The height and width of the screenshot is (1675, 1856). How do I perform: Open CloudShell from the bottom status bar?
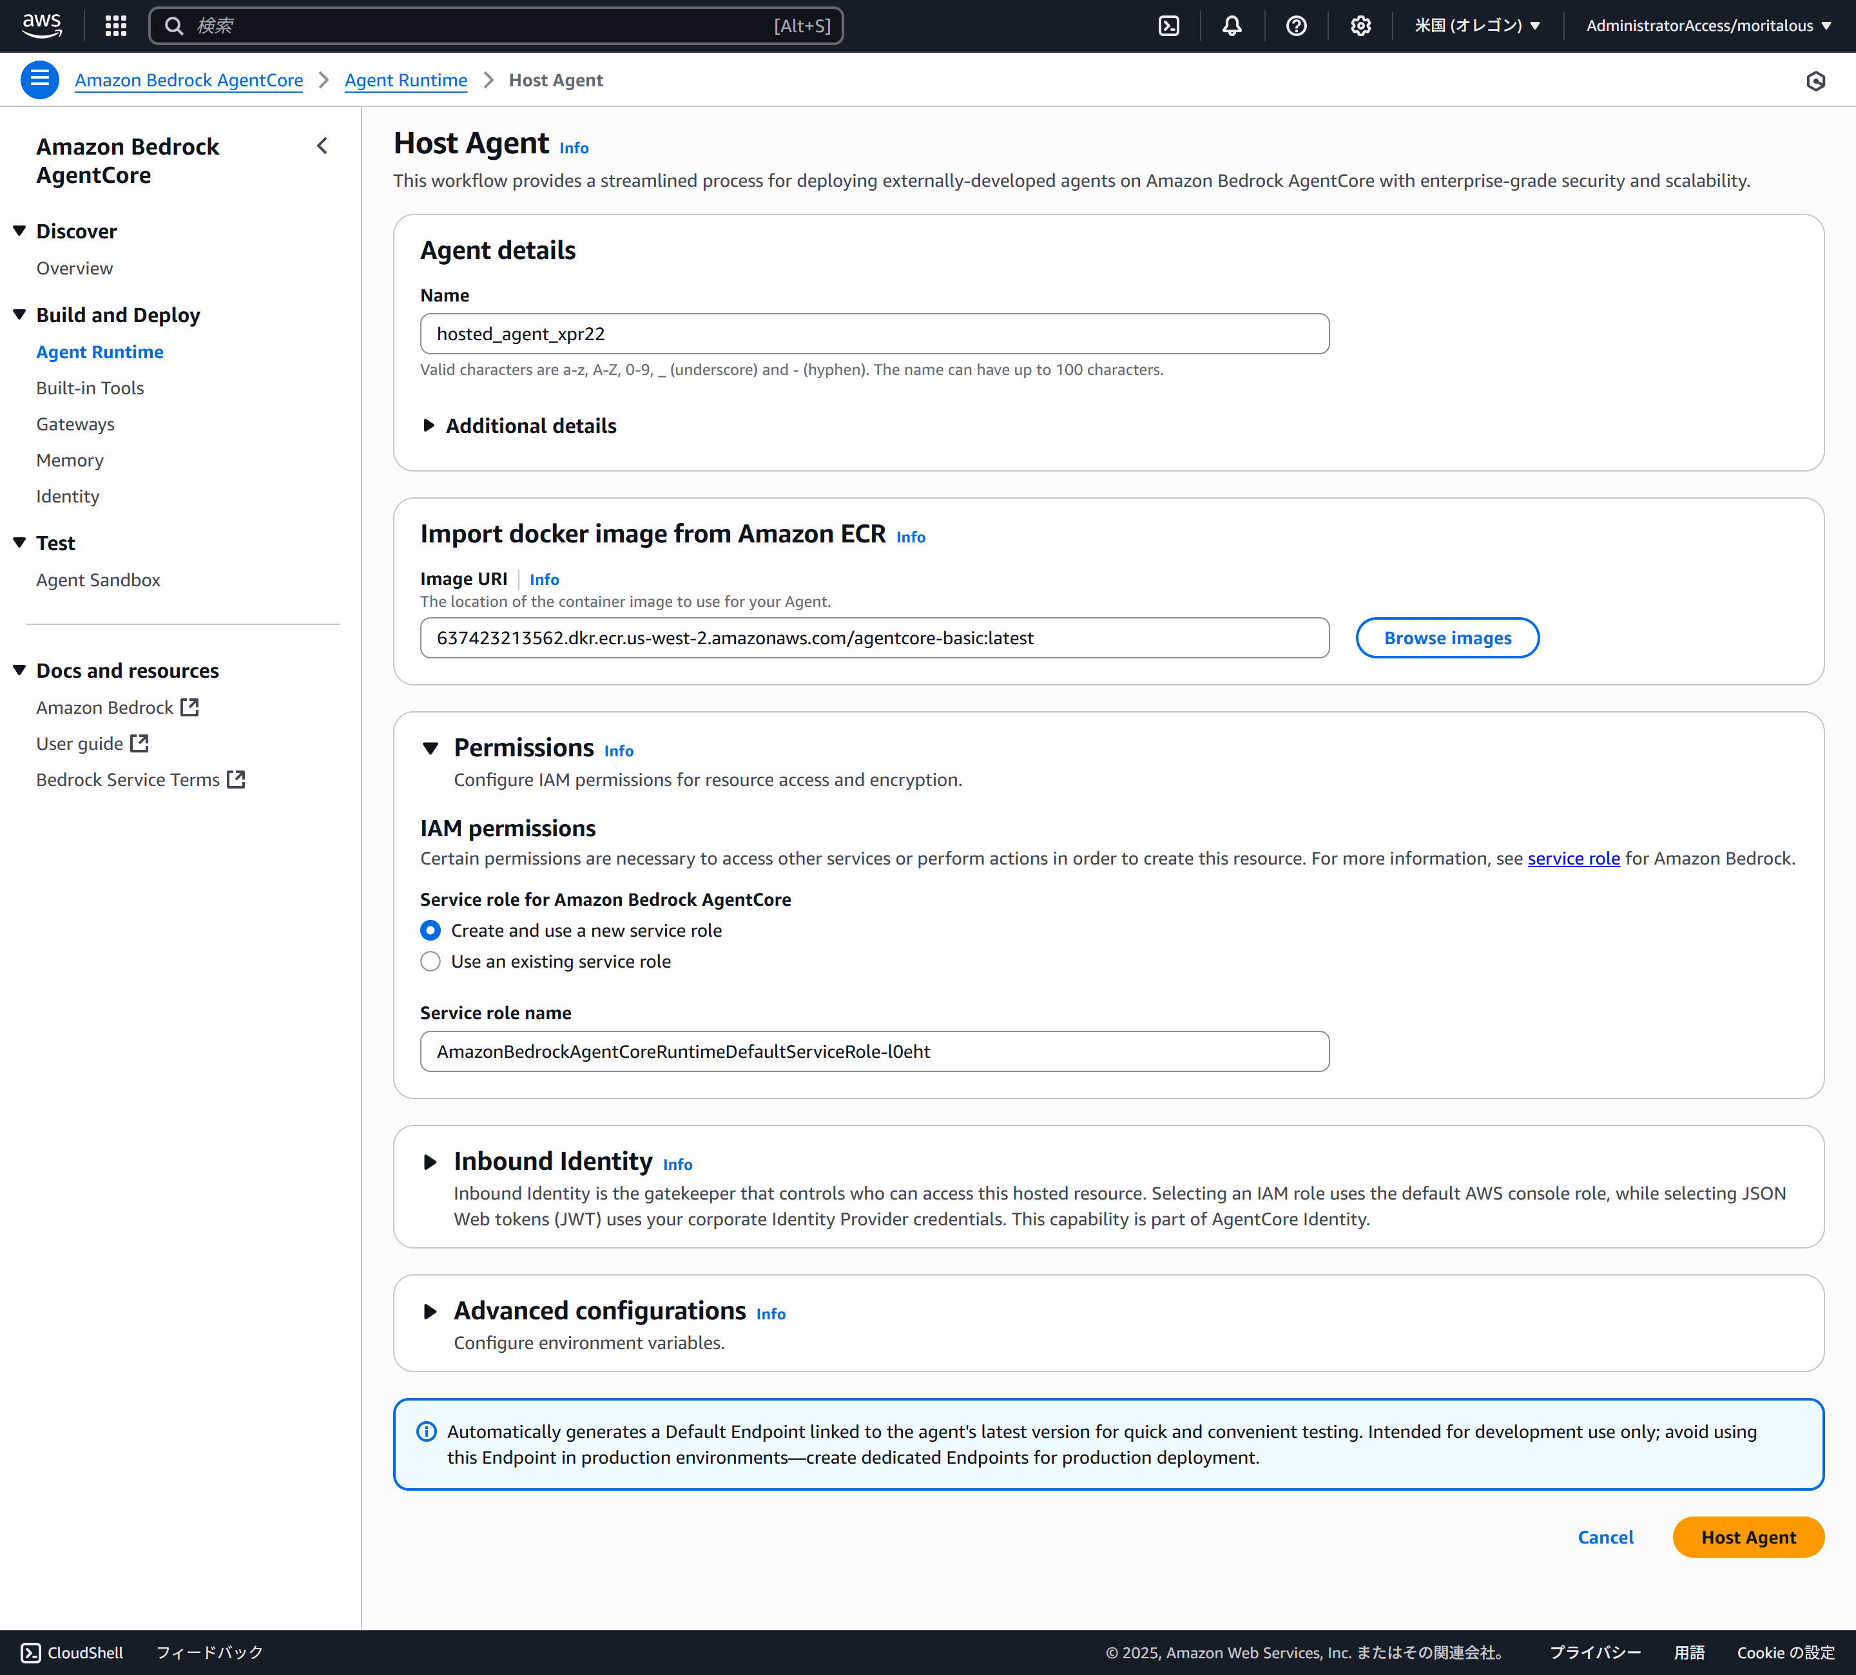pos(72,1652)
